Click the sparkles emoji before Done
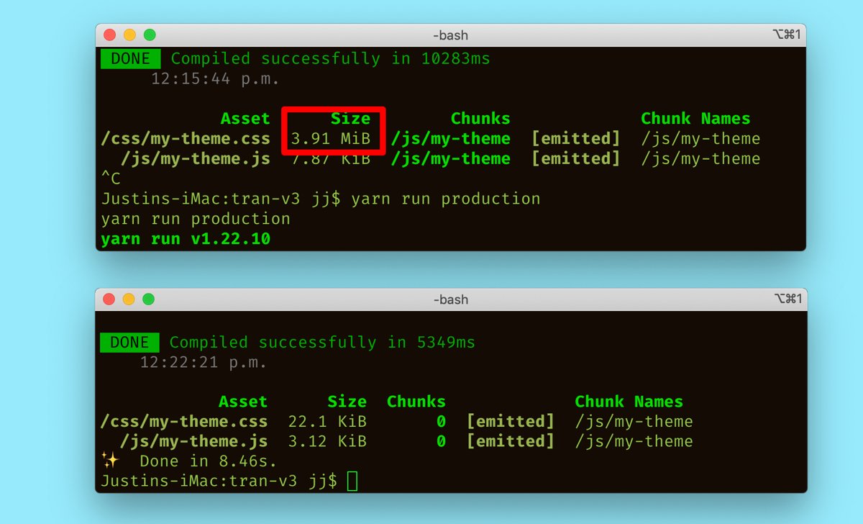863x524 pixels. [110, 461]
